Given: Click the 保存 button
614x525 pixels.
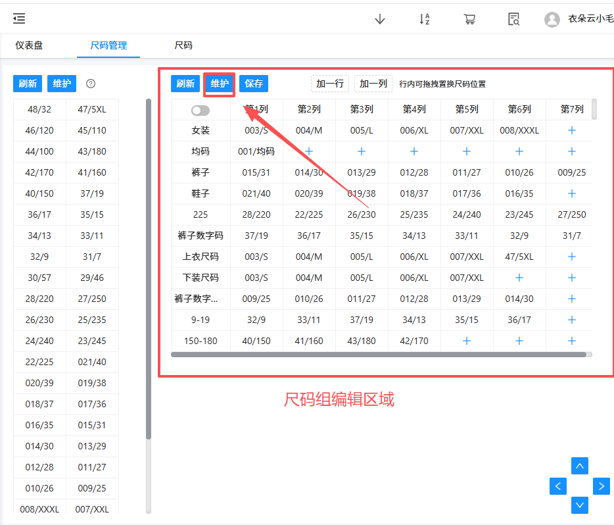Looking at the screenshot, I should pyautogui.click(x=254, y=84).
